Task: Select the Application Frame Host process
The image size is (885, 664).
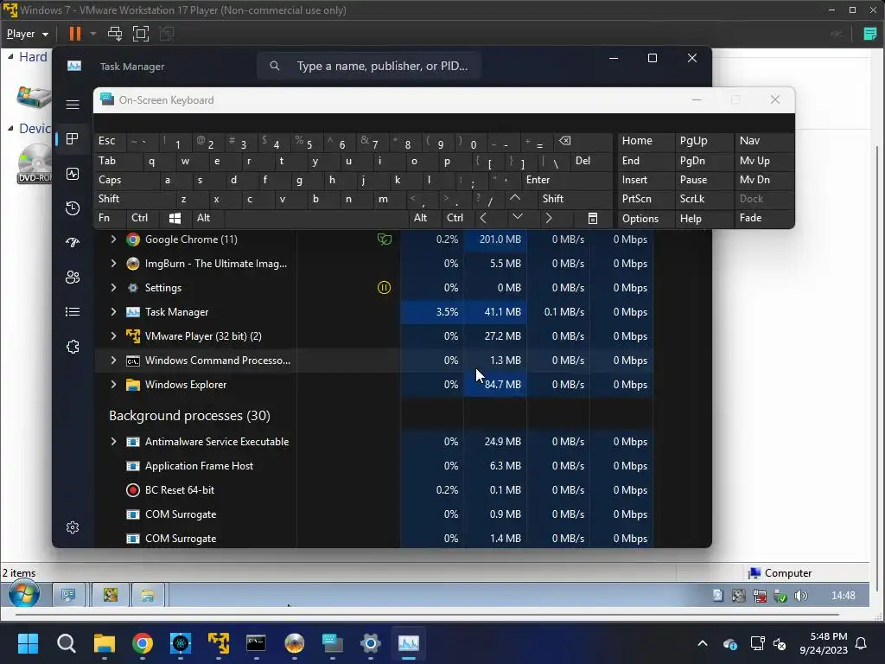Action: pyautogui.click(x=374, y=466)
